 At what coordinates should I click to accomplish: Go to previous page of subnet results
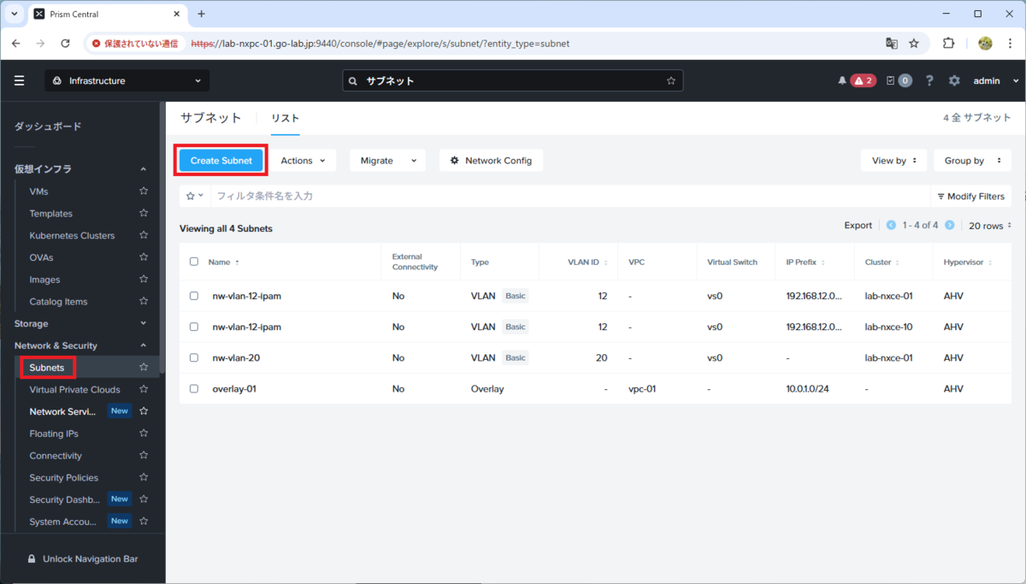891,226
